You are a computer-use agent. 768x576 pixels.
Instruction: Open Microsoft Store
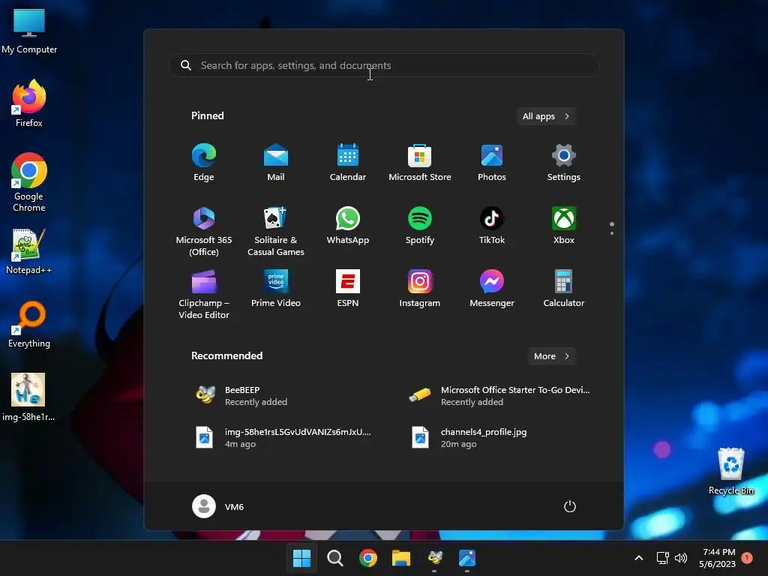pyautogui.click(x=420, y=162)
